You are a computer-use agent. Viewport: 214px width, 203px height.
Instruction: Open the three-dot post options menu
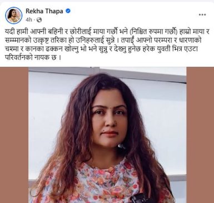tap(202, 14)
